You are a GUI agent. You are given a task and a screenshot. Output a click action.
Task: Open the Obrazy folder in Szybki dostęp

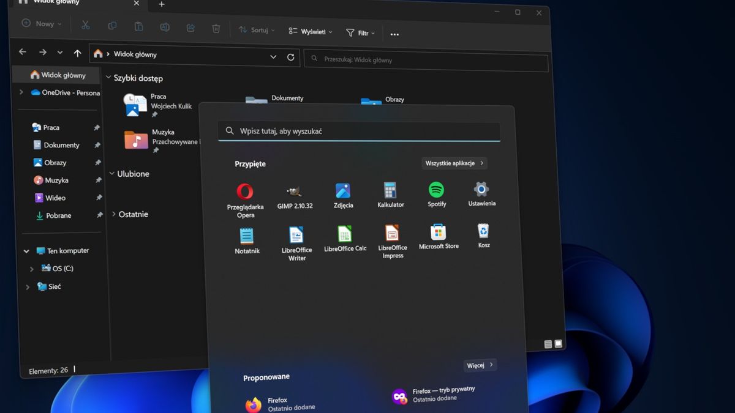383,100
